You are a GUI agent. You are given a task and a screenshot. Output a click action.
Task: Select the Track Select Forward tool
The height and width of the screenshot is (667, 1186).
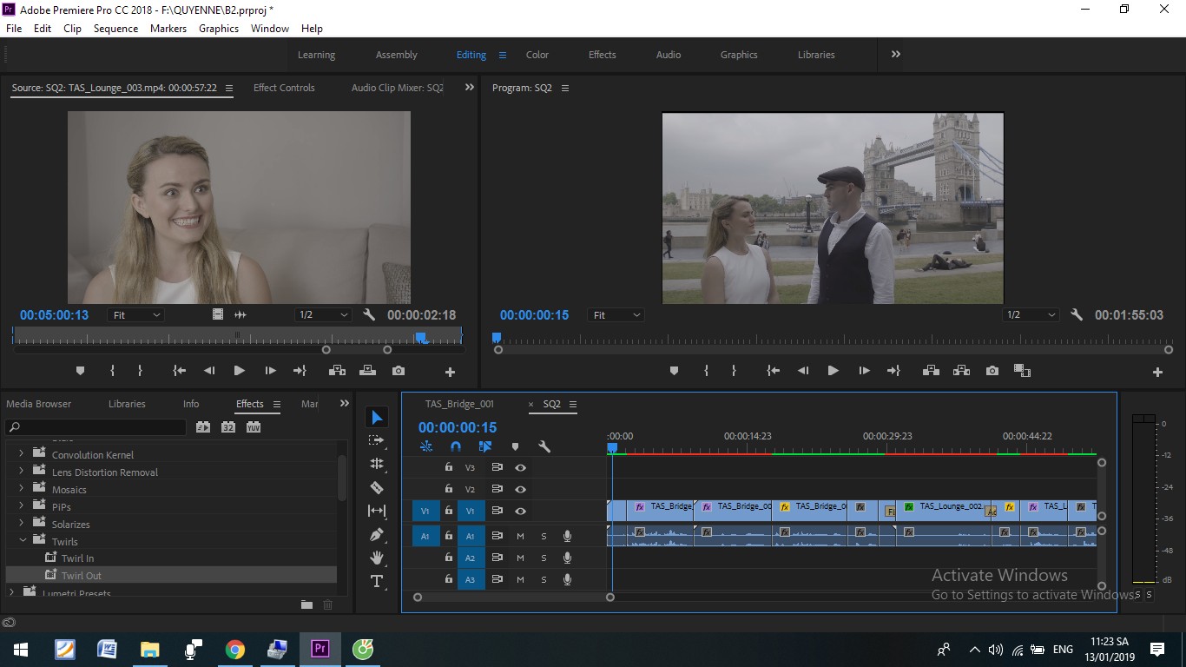pos(377,440)
